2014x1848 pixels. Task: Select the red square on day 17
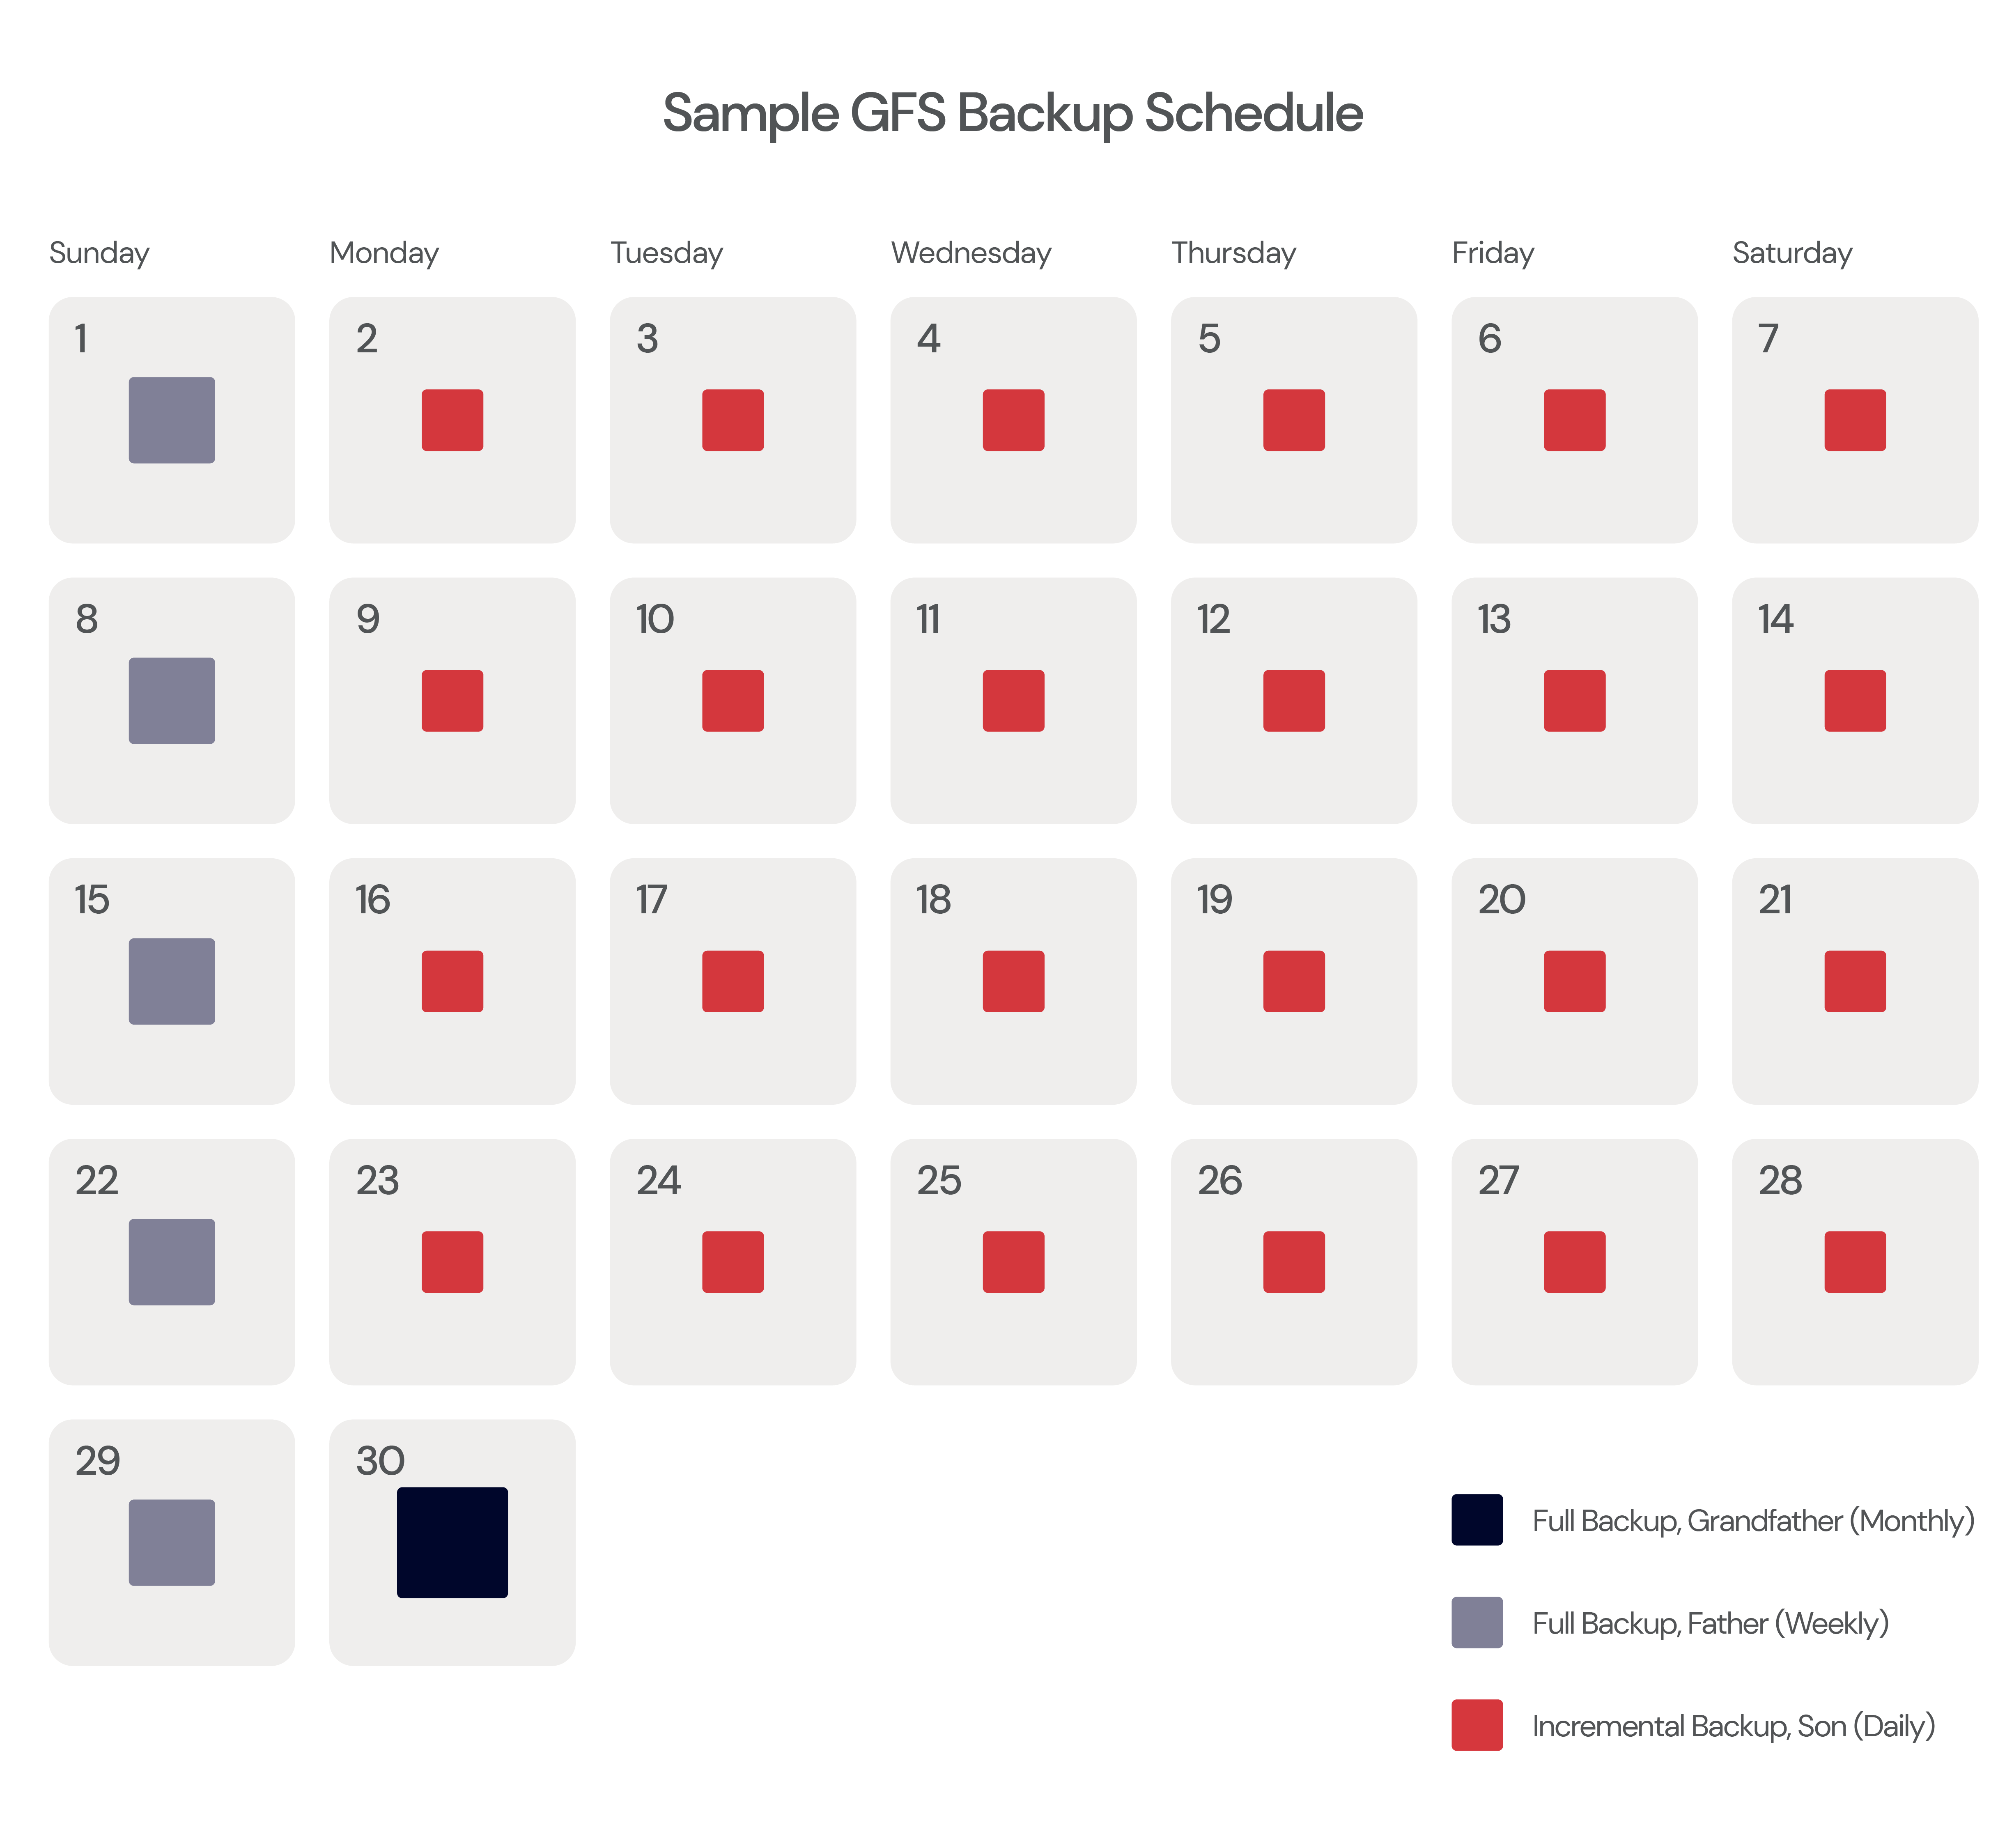pyautogui.click(x=733, y=981)
